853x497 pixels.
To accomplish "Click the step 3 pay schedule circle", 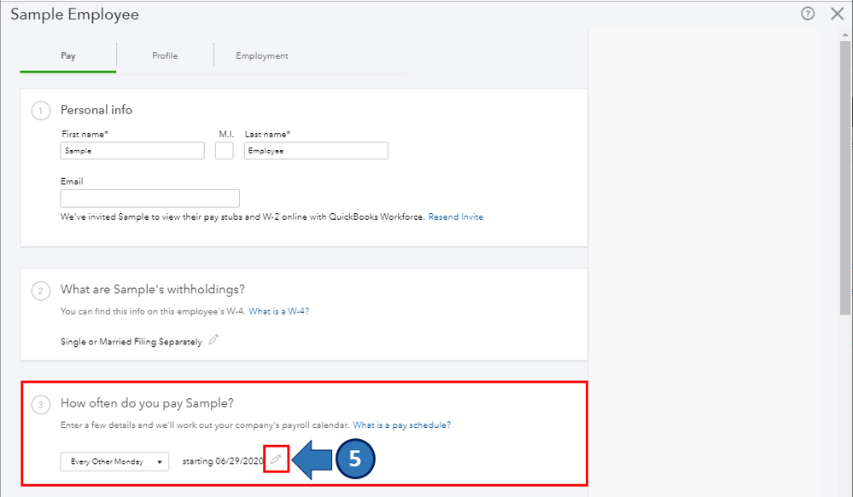I will tap(40, 403).
